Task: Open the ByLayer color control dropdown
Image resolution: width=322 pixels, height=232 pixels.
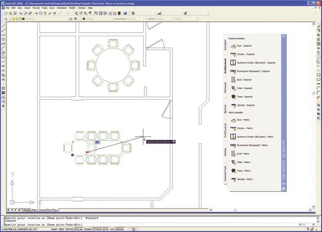Action: tap(97, 19)
